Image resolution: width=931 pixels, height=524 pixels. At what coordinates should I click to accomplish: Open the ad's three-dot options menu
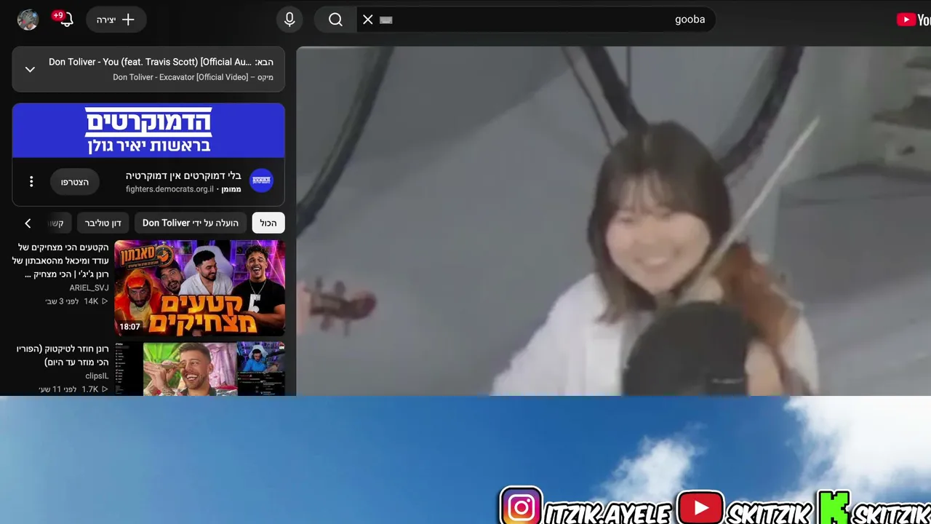pos(31,182)
